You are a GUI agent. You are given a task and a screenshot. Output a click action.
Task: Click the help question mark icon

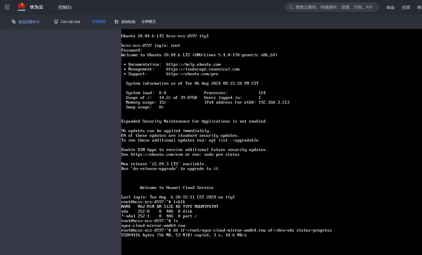coord(160,22)
